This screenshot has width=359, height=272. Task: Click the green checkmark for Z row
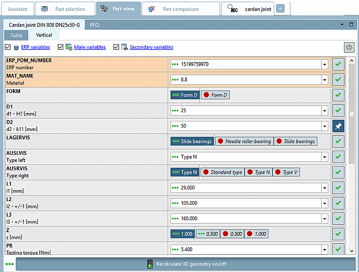[x=338, y=234]
